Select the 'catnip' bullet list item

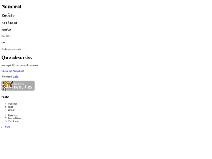[x=11, y=110]
